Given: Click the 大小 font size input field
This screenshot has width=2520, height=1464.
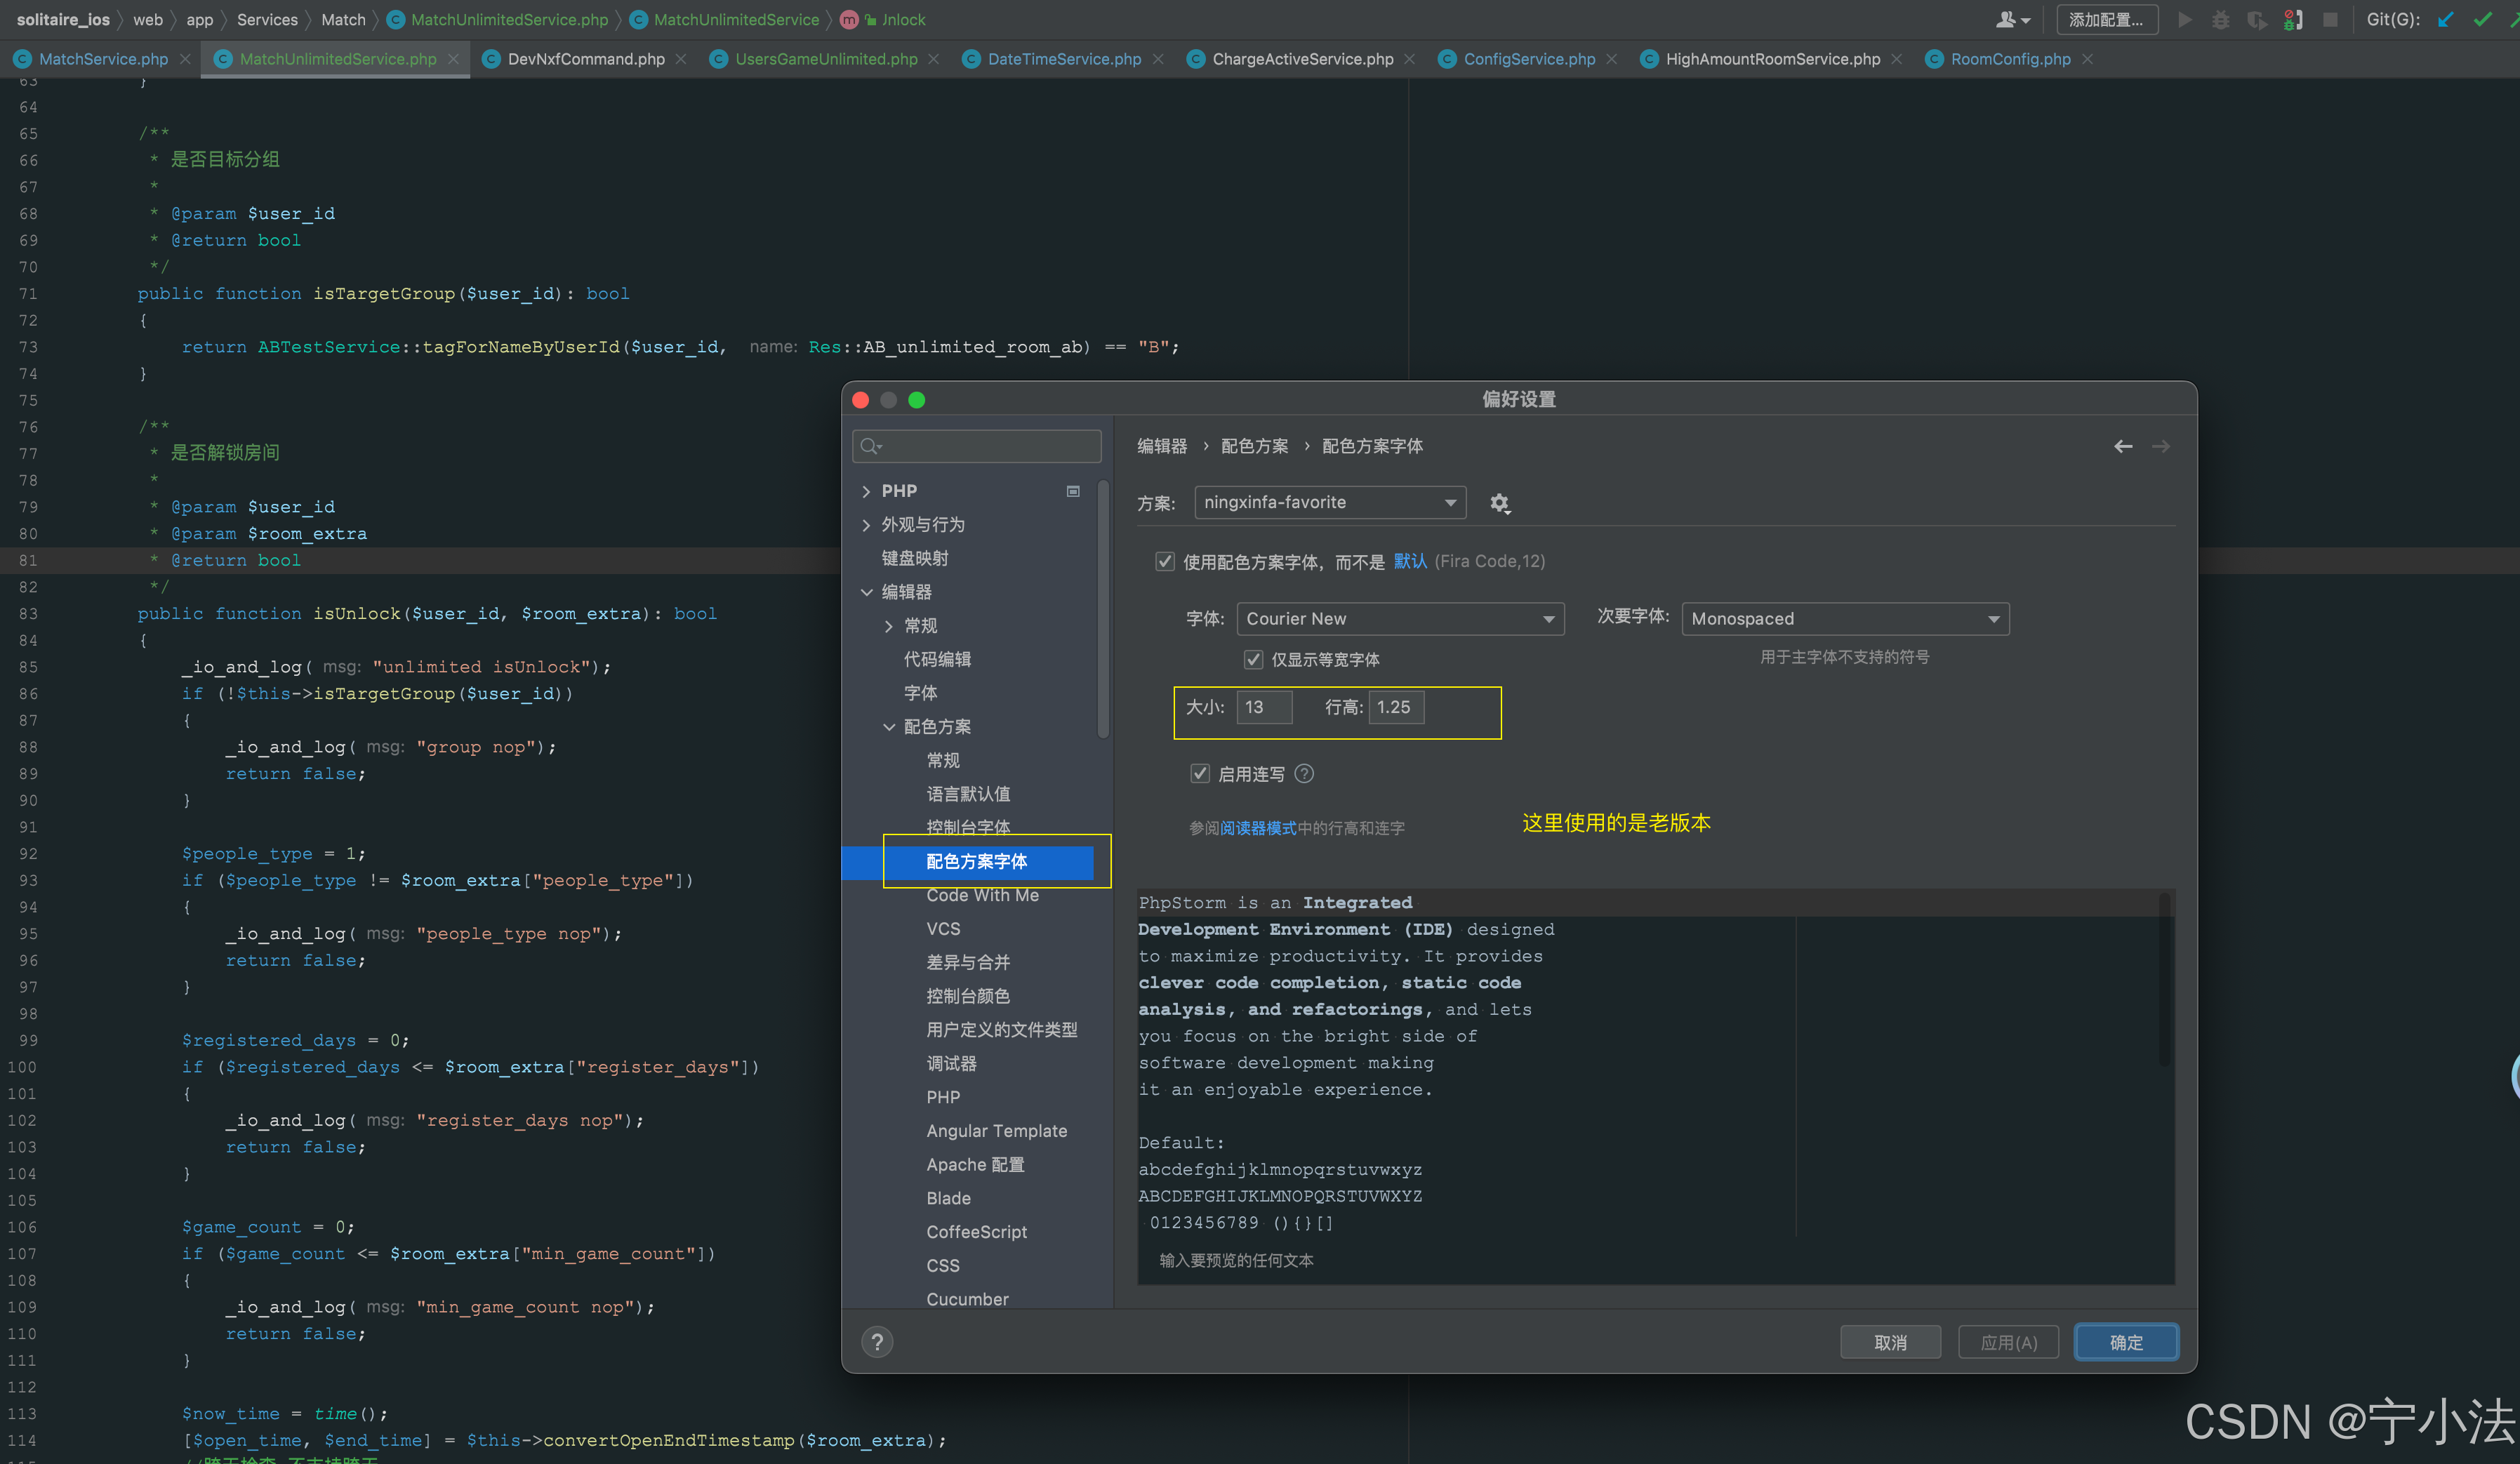Looking at the screenshot, I should coord(1263,707).
